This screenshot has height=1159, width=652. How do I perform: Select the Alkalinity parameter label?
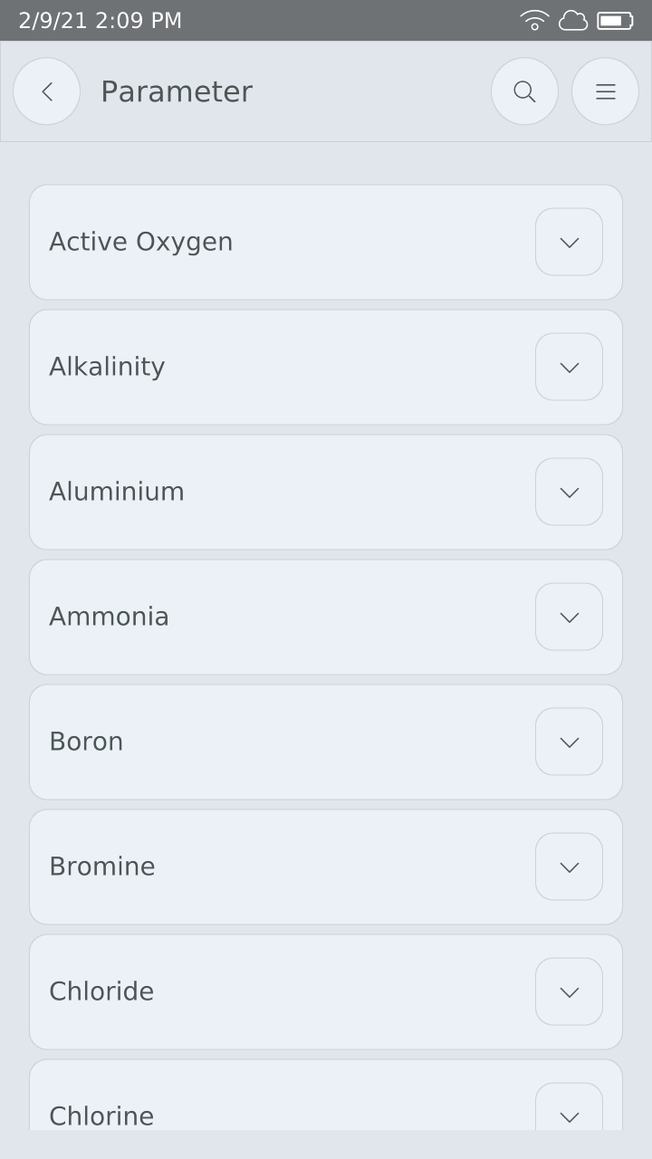click(x=107, y=367)
